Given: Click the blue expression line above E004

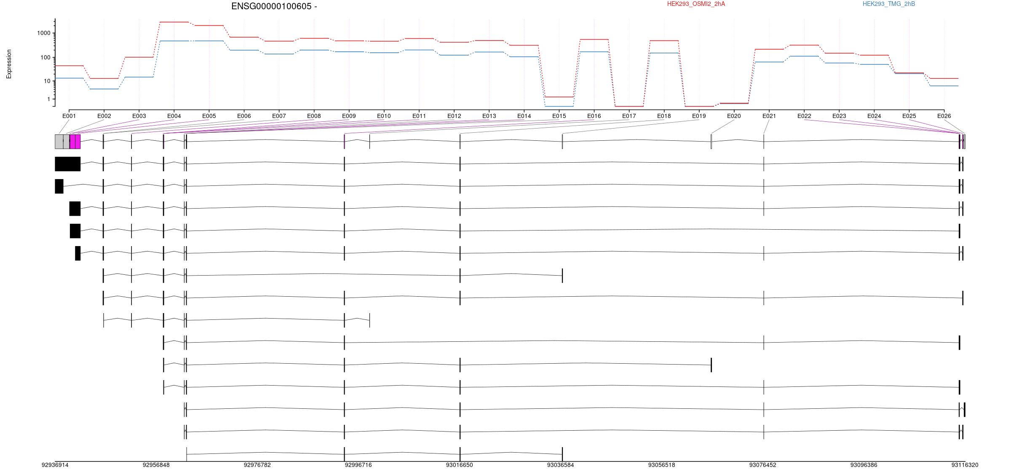Looking at the screenshot, I should coord(174,41).
